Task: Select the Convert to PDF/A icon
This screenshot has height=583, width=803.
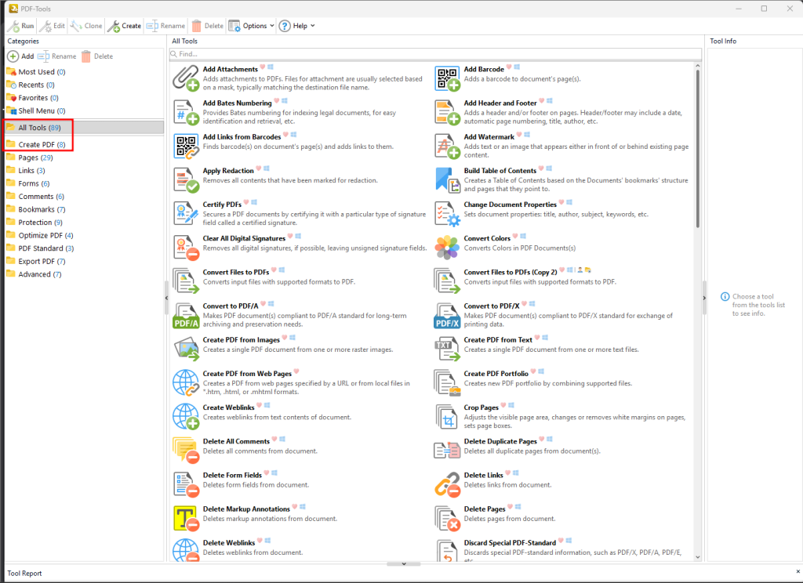Action: pyautogui.click(x=185, y=315)
